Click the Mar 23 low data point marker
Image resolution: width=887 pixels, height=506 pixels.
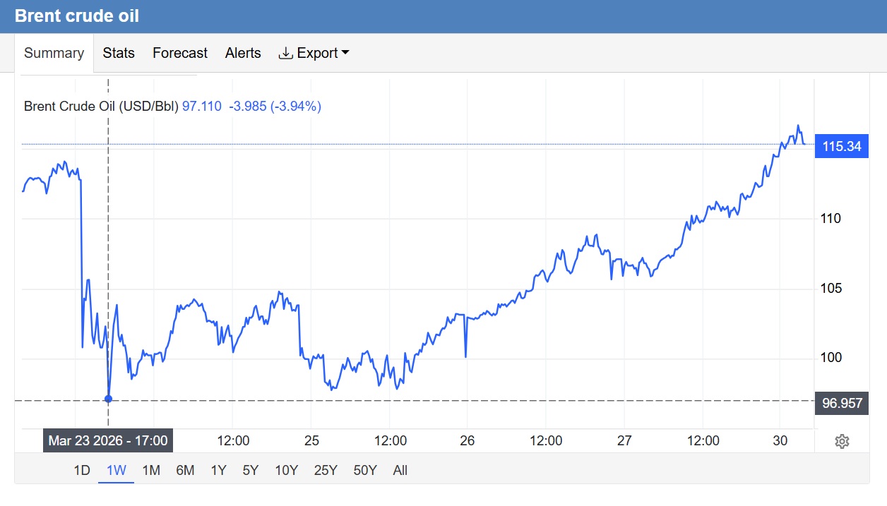tap(108, 399)
